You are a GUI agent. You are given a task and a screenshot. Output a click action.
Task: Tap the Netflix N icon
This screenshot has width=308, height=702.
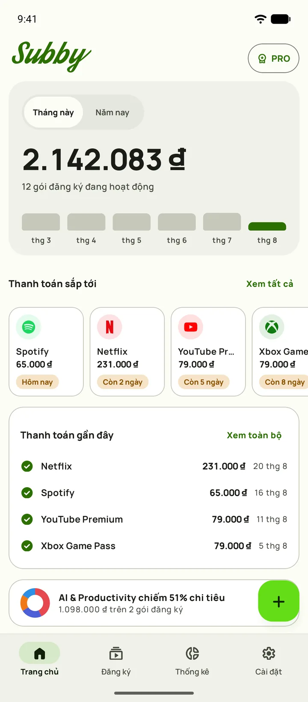[110, 327]
